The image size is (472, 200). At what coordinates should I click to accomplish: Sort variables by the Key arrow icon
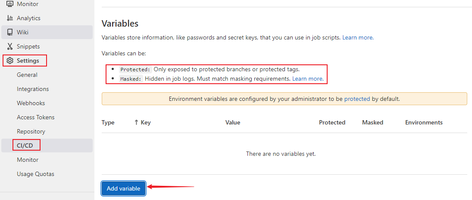pyautogui.click(x=136, y=122)
